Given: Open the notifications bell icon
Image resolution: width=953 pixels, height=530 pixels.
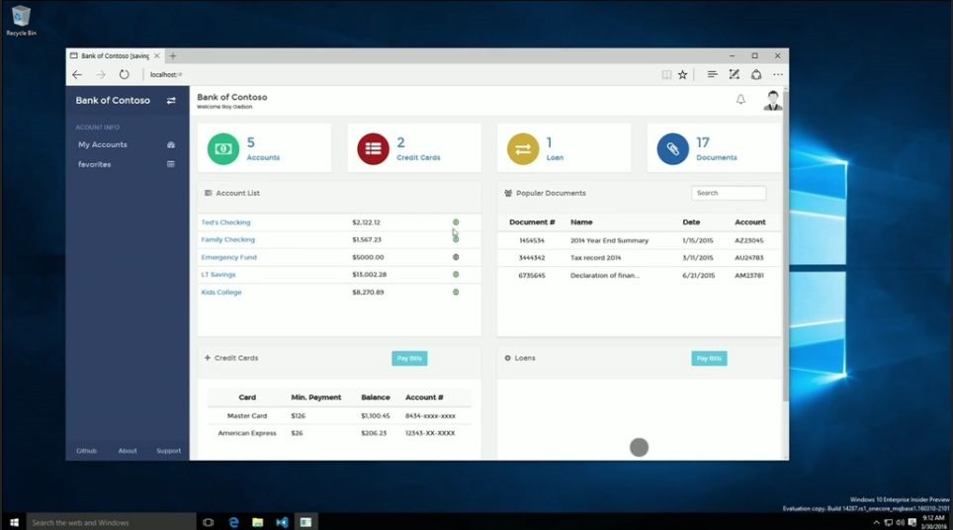Looking at the screenshot, I should pos(740,100).
